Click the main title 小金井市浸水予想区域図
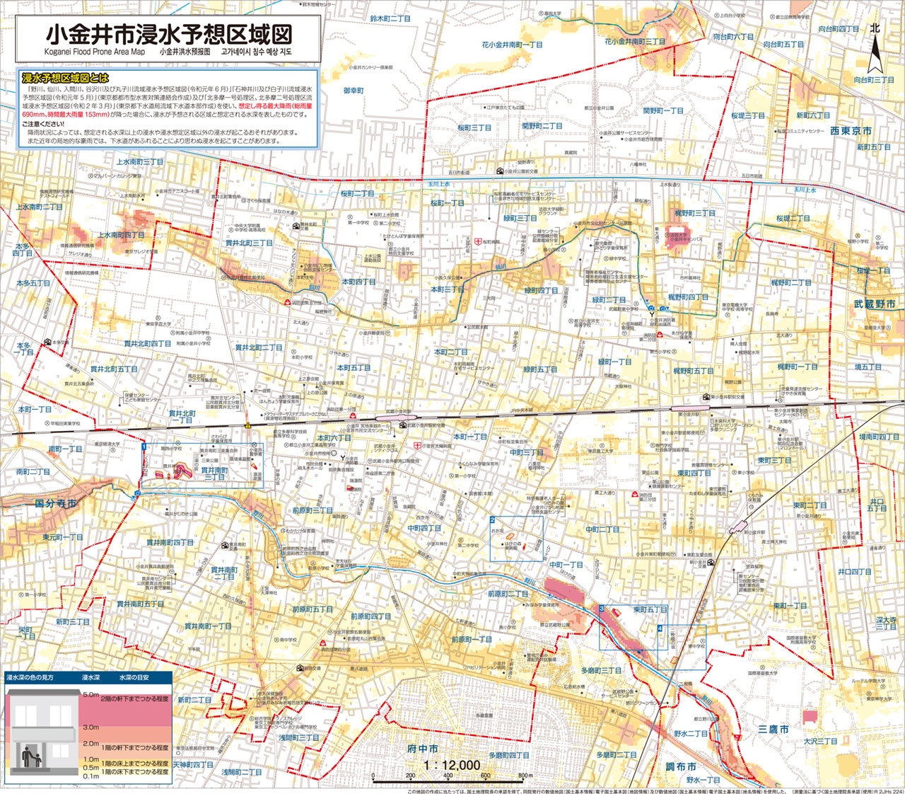Image resolution: width=905 pixels, height=794 pixels. tap(168, 33)
